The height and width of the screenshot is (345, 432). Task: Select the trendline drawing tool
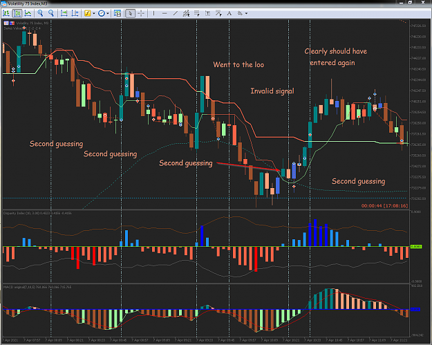176,13
